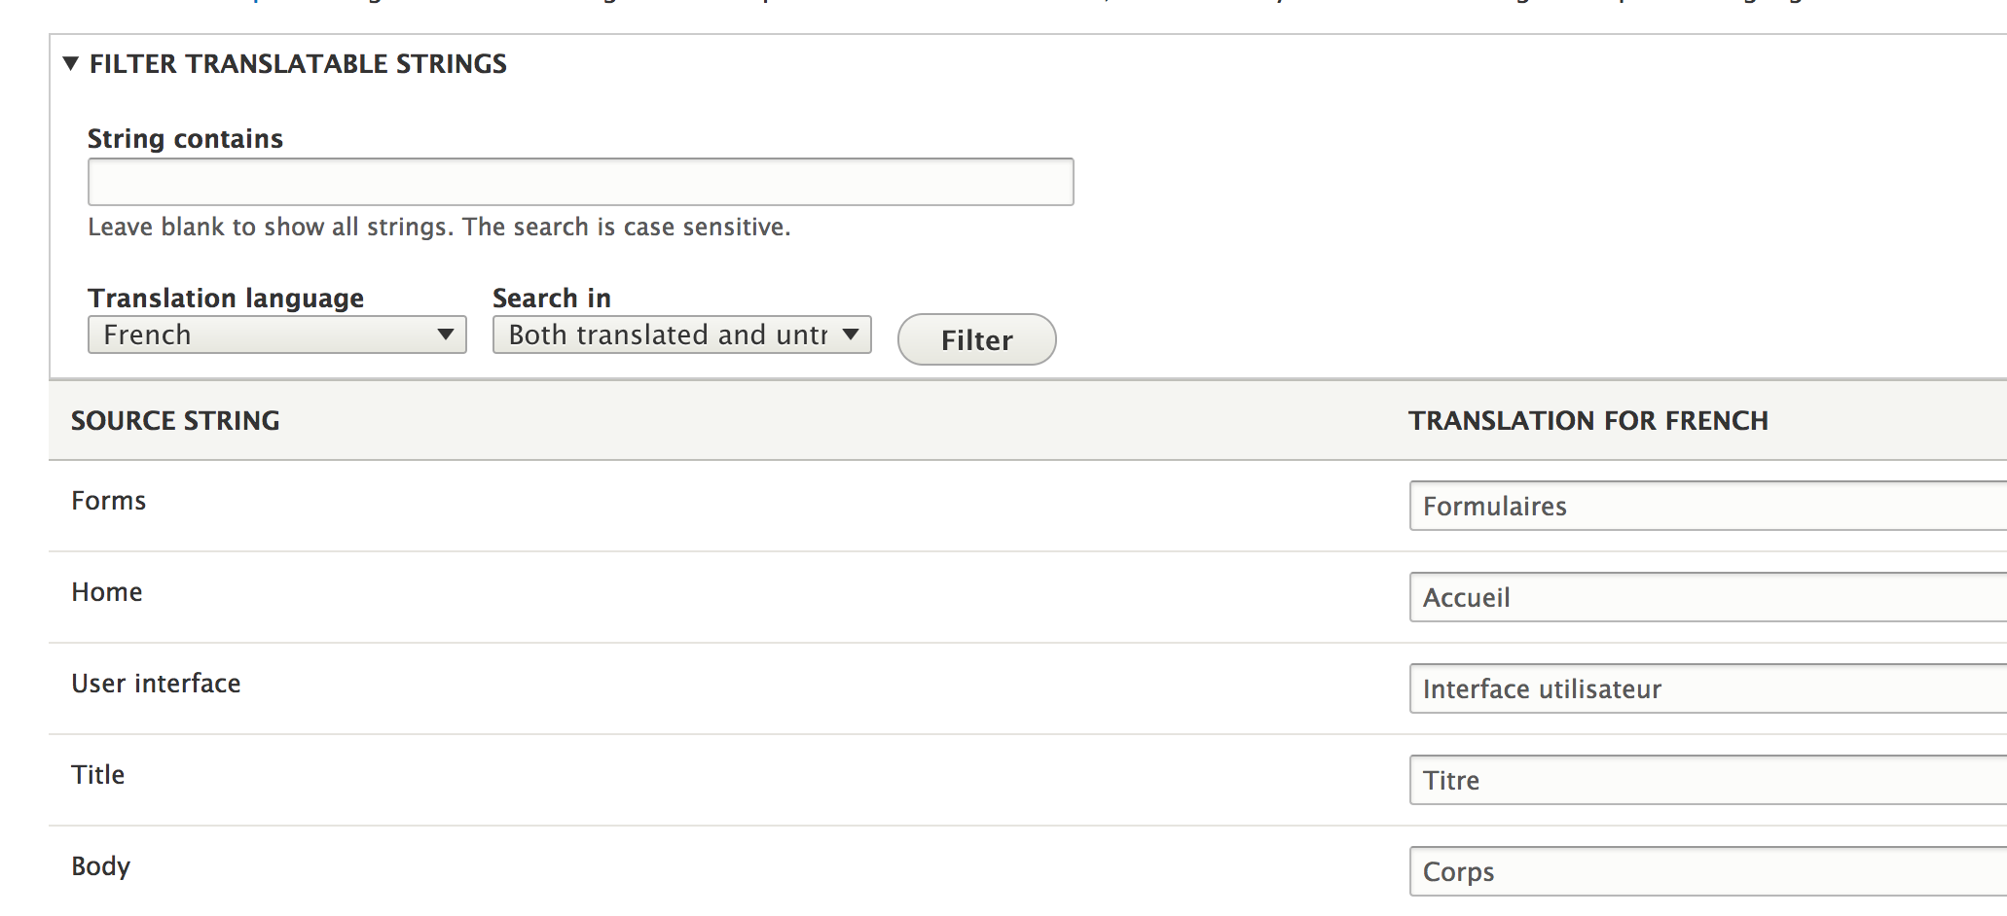The height and width of the screenshot is (916, 2007).
Task: Click into the Corps translation field
Action: [x=1705, y=871]
